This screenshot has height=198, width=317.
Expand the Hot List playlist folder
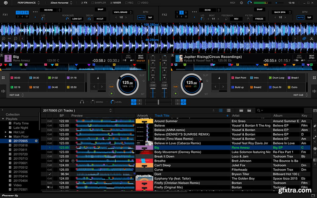6,132
